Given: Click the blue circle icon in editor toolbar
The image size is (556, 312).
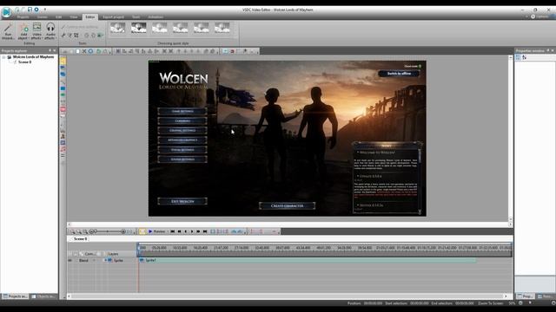Looking at the screenshot, I should click(x=90, y=51).
